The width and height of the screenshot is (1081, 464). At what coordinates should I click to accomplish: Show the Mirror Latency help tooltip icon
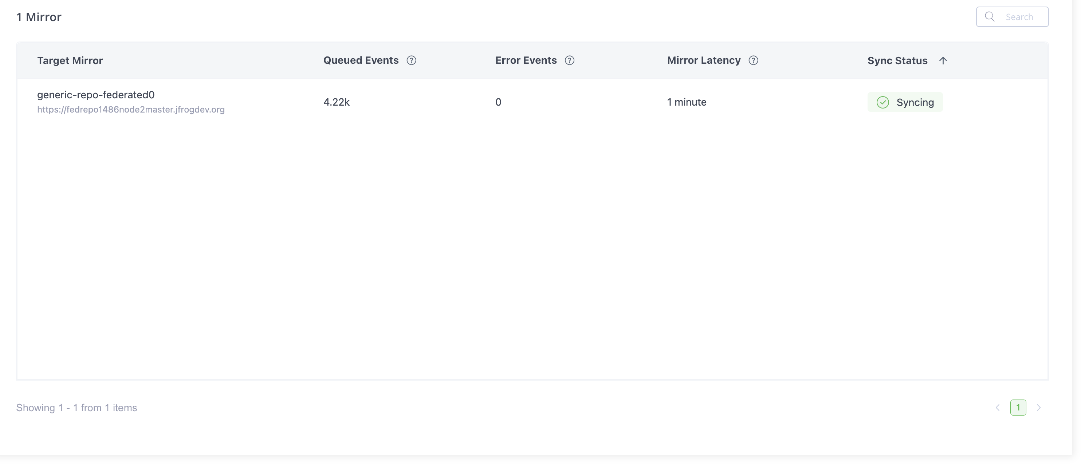click(x=754, y=60)
